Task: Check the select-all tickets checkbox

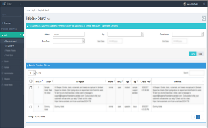Action: [x=31, y=81]
